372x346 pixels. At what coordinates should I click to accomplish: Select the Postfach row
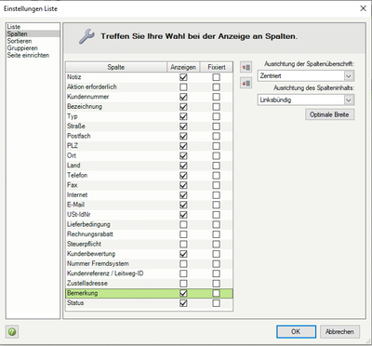coord(149,136)
